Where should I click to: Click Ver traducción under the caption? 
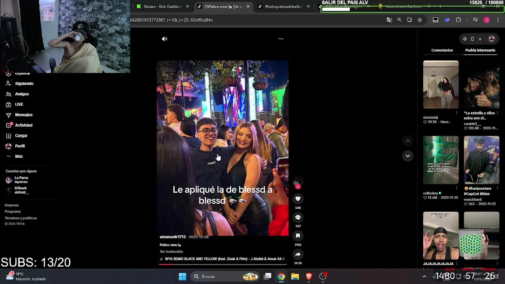tap(171, 252)
